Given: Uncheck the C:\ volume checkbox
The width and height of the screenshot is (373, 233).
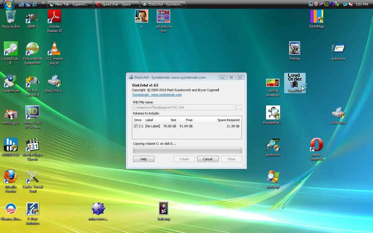Looking at the screenshot, I should coord(136,126).
